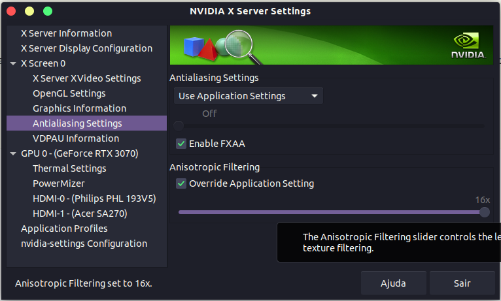Click the Ajuda help button
501x301 pixels.
pos(393,283)
